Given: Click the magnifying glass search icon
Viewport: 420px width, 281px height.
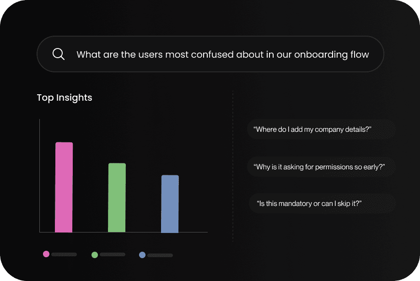Looking at the screenshot, I should 58,54.
